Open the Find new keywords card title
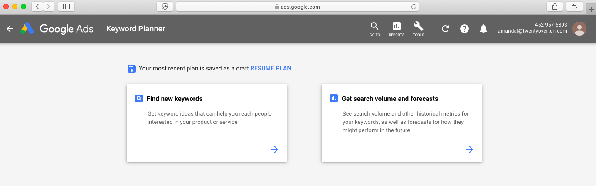 (175, 99)
